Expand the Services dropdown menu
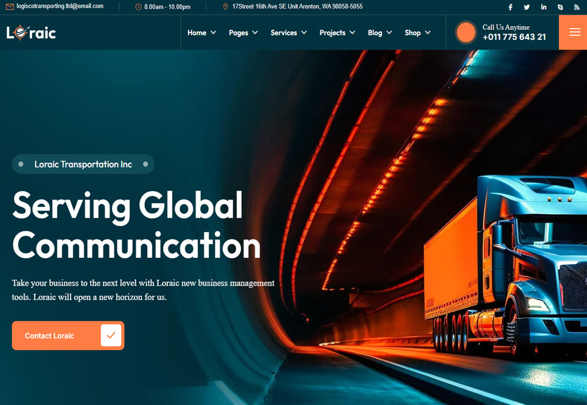Screen dimensions: 587x405 289,33
